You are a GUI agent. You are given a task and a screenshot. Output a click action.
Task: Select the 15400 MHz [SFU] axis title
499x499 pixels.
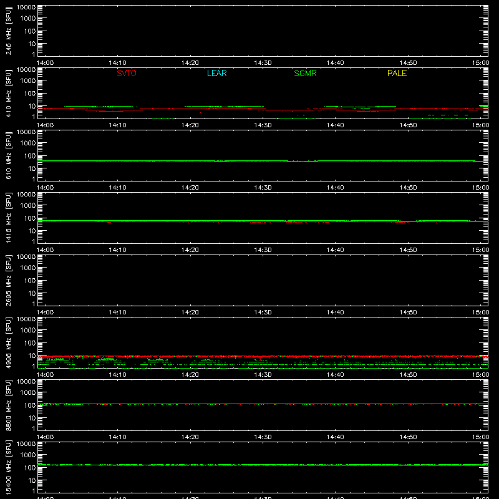(x=8, y=467)
